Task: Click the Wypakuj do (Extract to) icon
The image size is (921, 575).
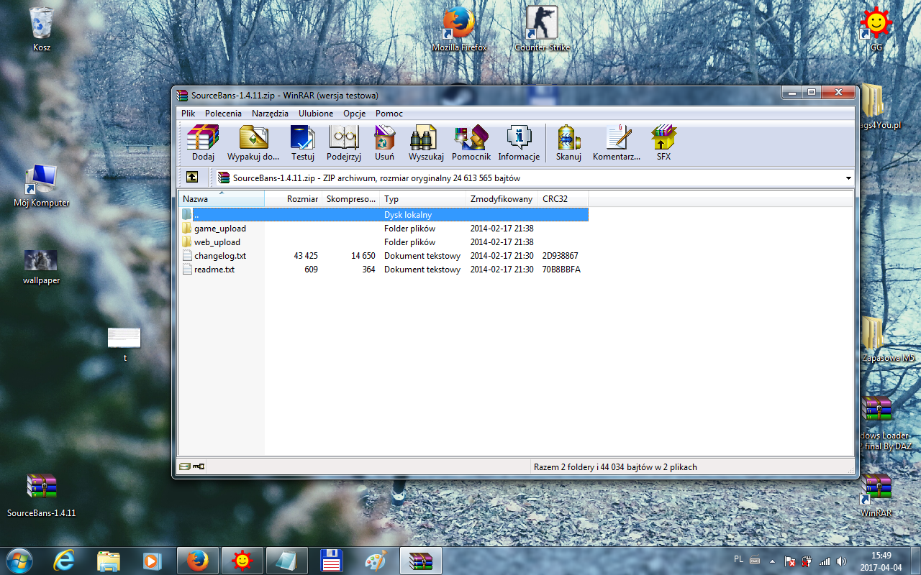Action: (253, 142)
